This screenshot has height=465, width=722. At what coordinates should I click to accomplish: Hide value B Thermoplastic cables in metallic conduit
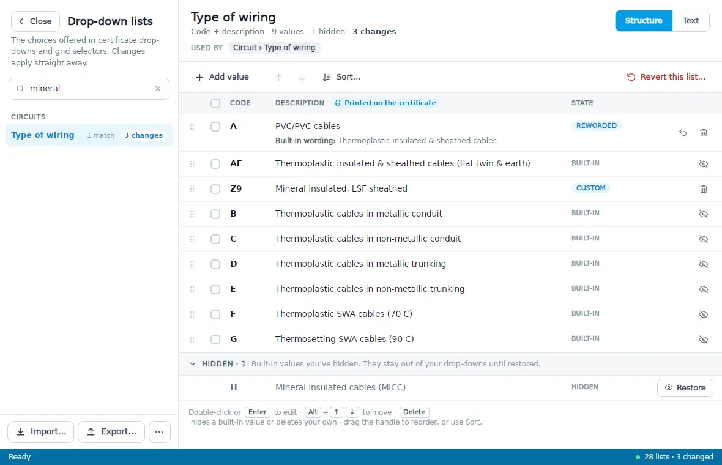(x=703, y=214)
